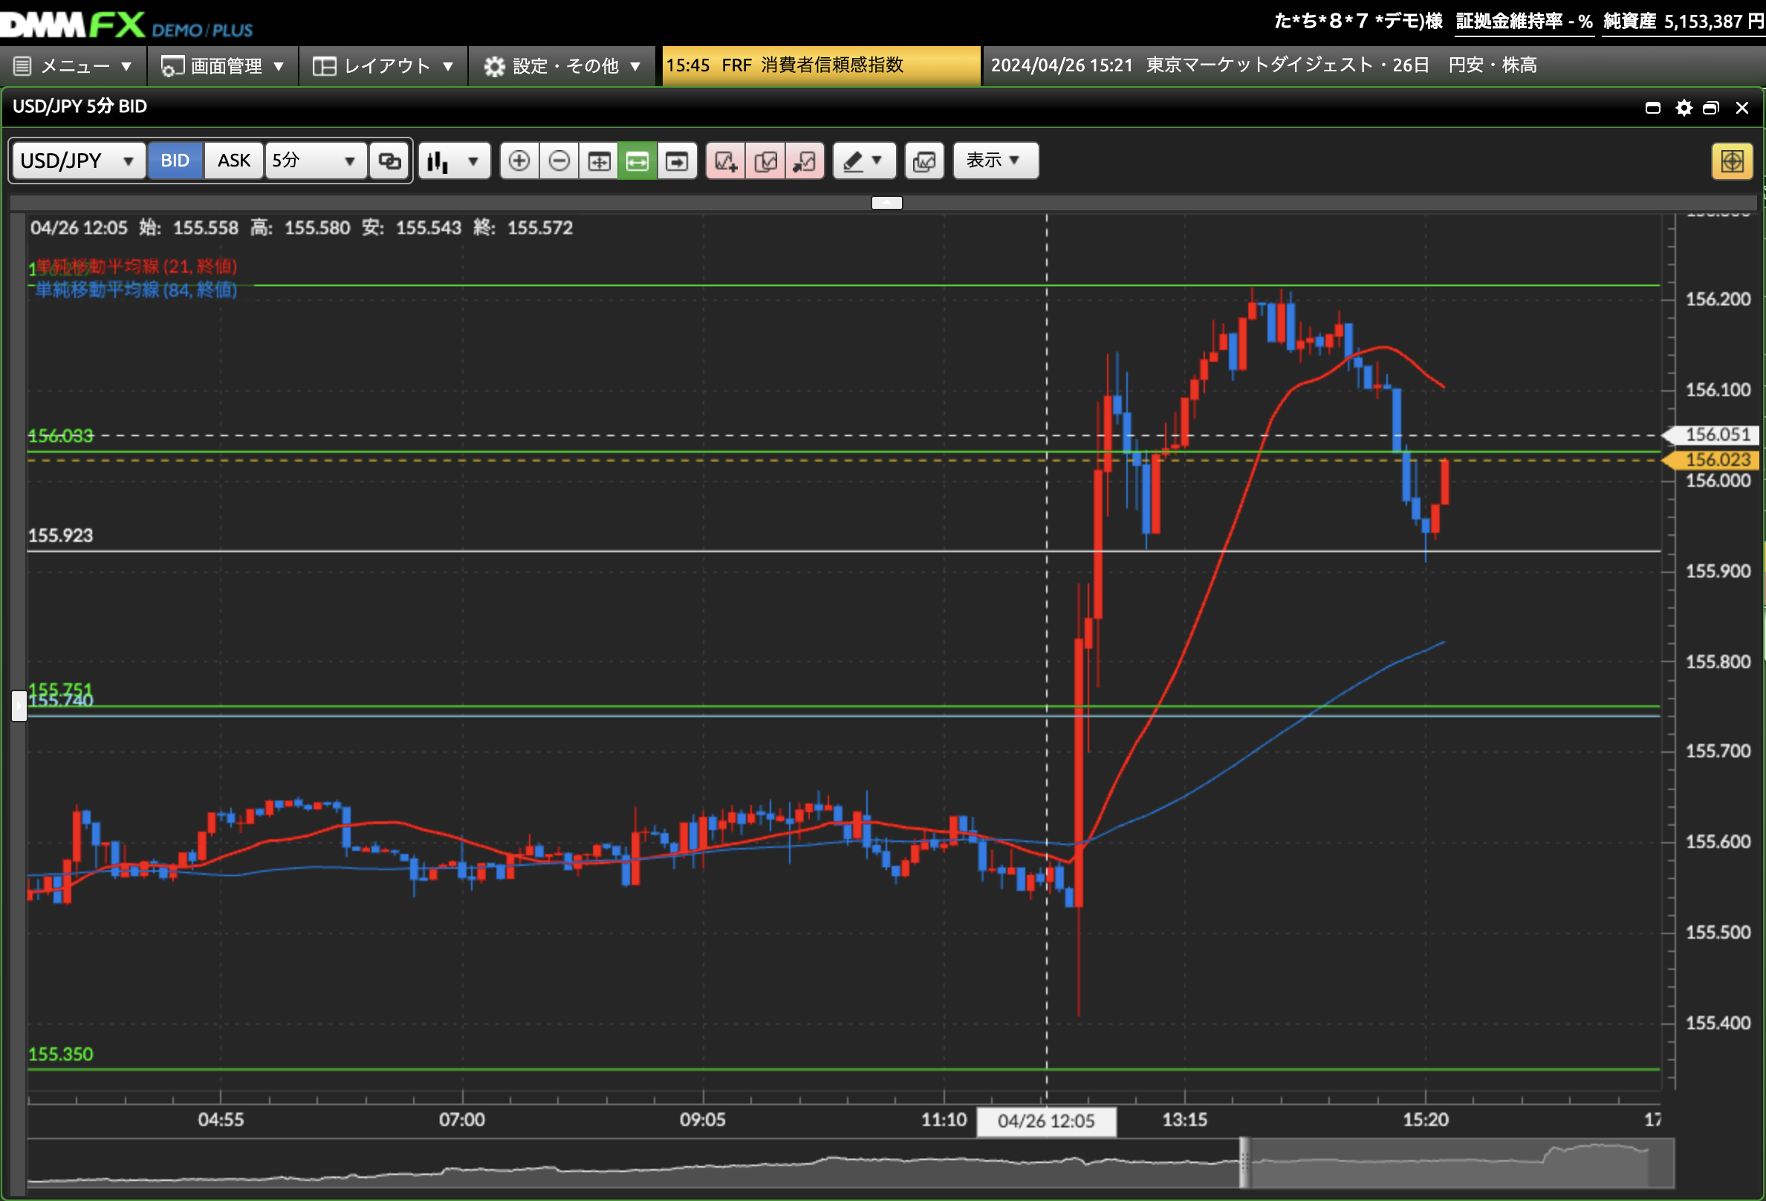Open the chart type candlestick dropdown
Image resolution: width=1766 pixels, height=1201 pixels.
[x=454, y=161]
